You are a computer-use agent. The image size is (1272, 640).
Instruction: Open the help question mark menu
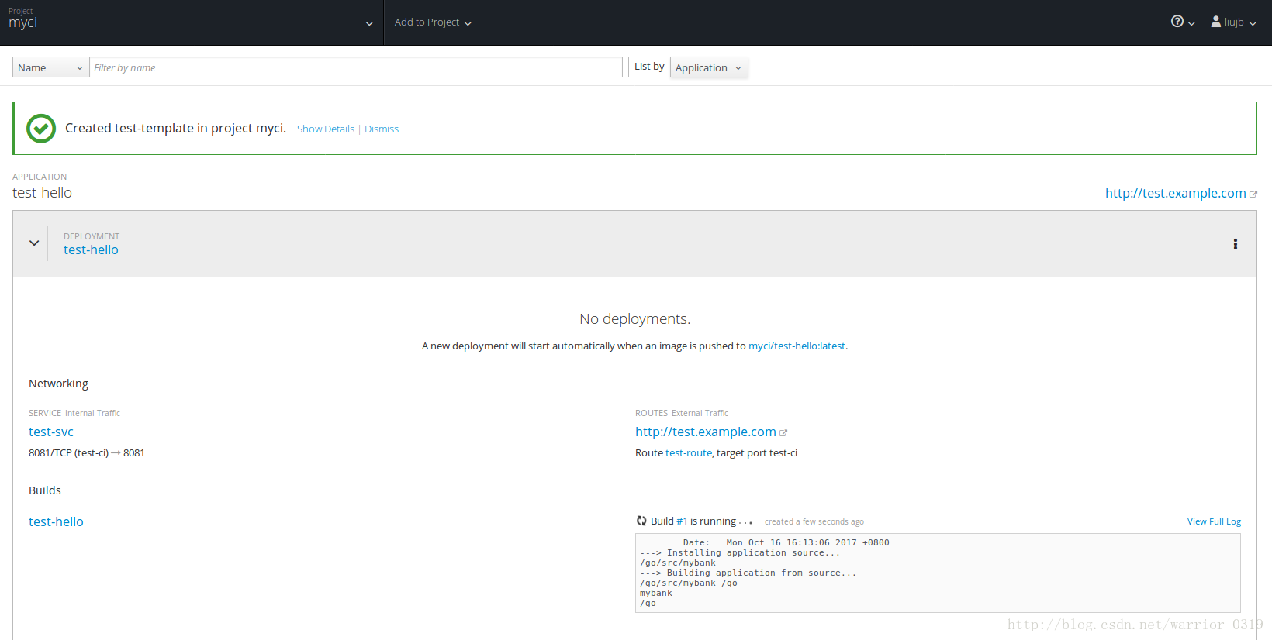point(1182,22)
